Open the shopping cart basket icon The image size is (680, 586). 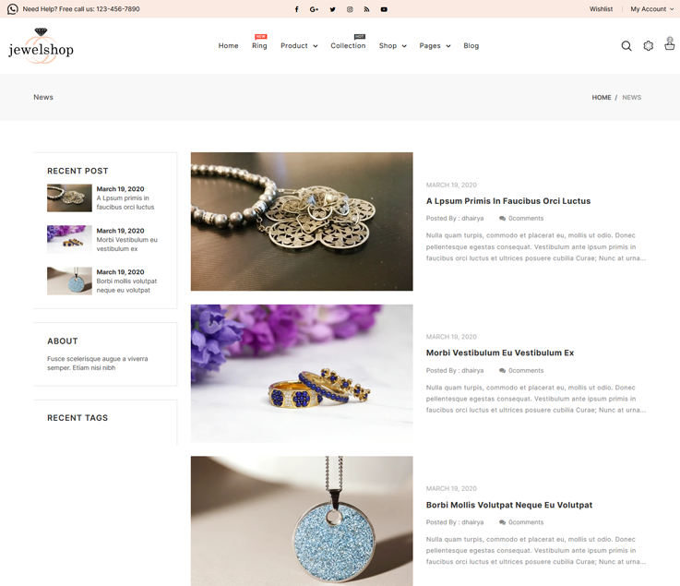670,43
